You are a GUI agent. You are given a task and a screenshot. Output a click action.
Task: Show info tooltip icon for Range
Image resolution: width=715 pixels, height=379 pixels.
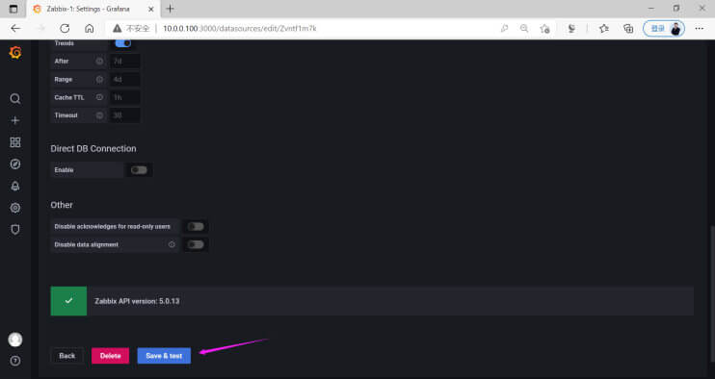point(99,79)
